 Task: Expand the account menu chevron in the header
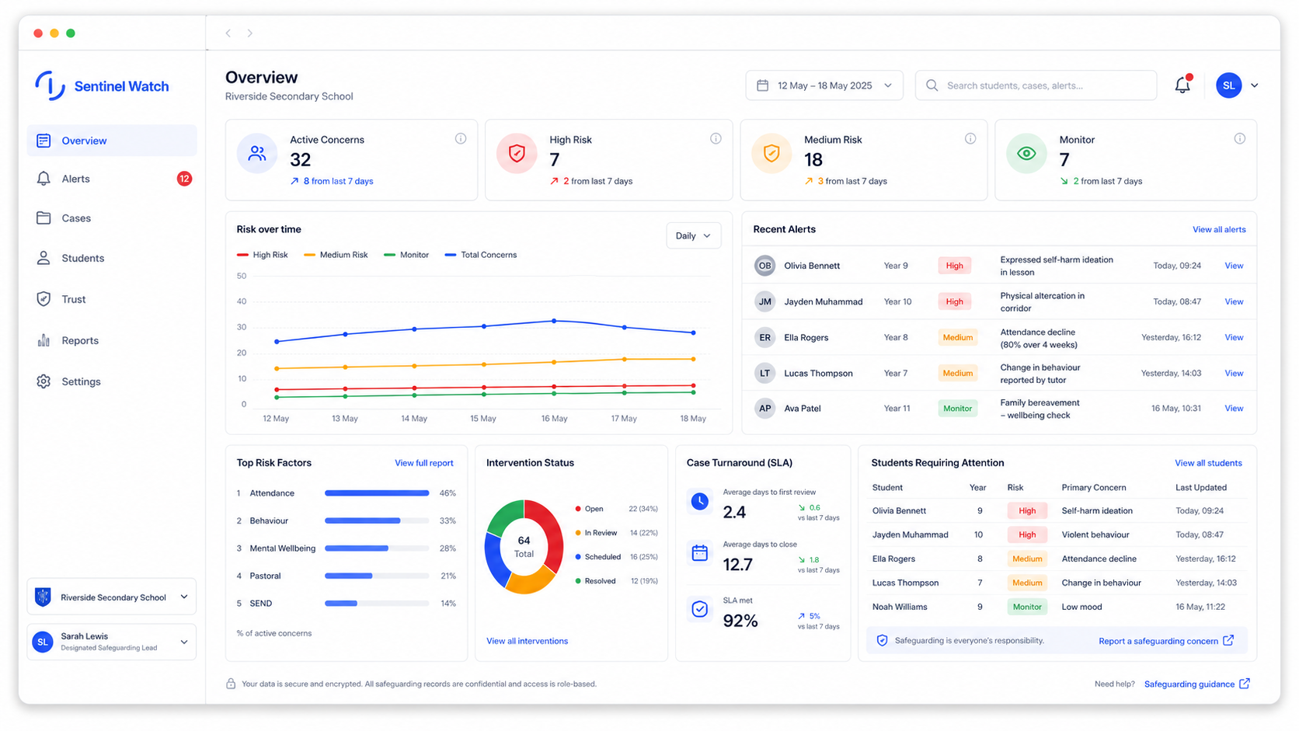point(1255,85)
